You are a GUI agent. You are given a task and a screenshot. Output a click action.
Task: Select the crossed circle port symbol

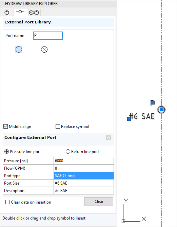[44, 49]
